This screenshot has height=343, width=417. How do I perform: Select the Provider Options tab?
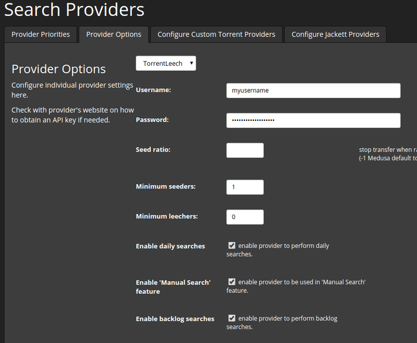pyautogui.click(x=113, y=34)
